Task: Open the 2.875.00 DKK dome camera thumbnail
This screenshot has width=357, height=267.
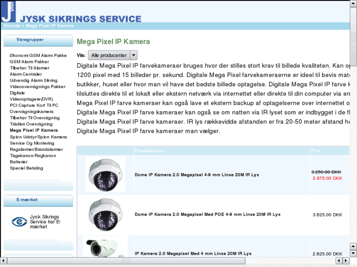Action: 105,174
